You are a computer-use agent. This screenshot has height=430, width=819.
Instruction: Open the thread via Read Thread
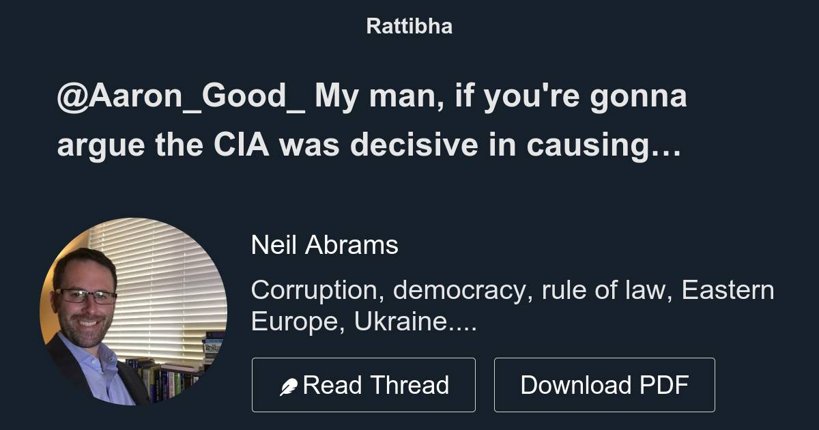pos(364,384)
